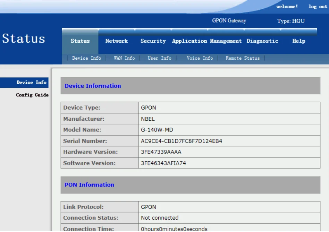This screenshot has height=232, width=329.
Task: Click the Serial Number value cell
Action: [182, 141]
